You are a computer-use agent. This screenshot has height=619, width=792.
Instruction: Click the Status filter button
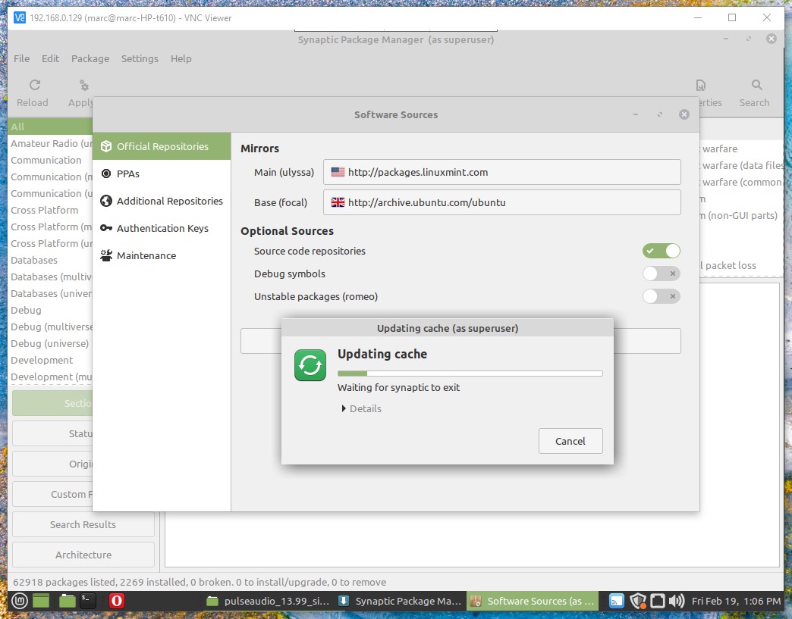pyautogui.click(x=52, y=433)
